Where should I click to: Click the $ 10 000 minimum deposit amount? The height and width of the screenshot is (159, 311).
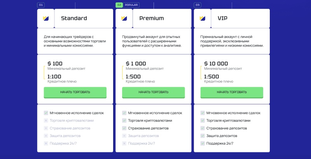[216, 64]
